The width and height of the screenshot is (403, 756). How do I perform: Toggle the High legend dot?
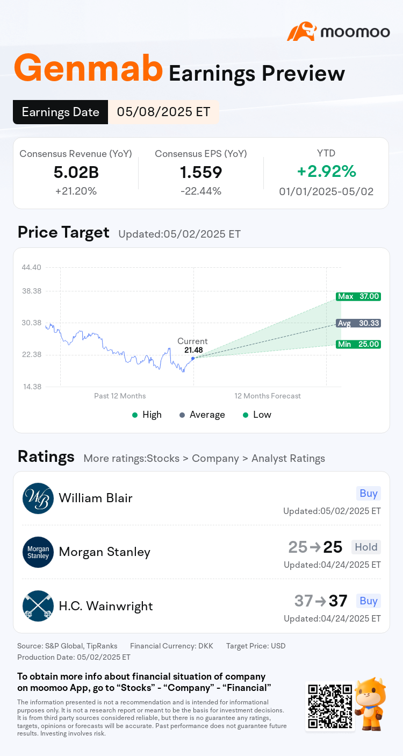pos(135,415)
